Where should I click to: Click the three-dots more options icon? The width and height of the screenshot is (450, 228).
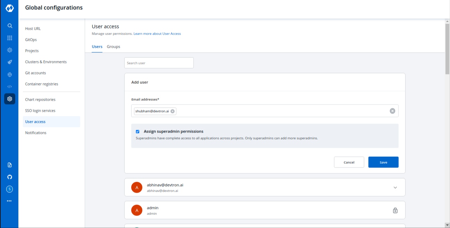click(x=9, y=201)
